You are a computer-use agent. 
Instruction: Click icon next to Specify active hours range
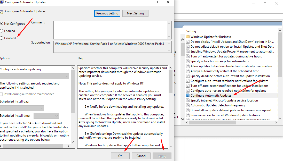pyautogui.click(x=188, y=61)
